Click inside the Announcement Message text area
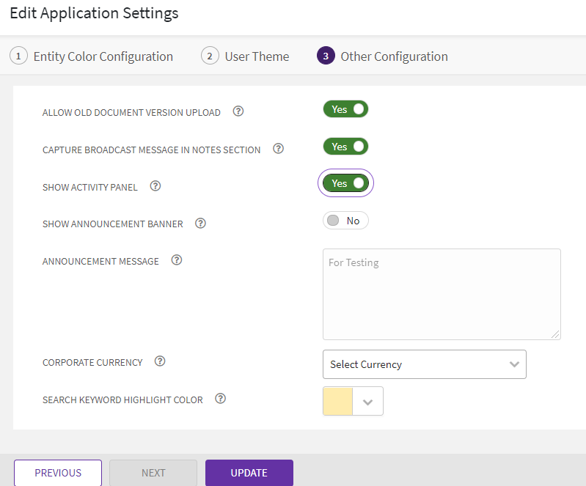Viewport: 586px width, 486px height. tap(442, 294)
